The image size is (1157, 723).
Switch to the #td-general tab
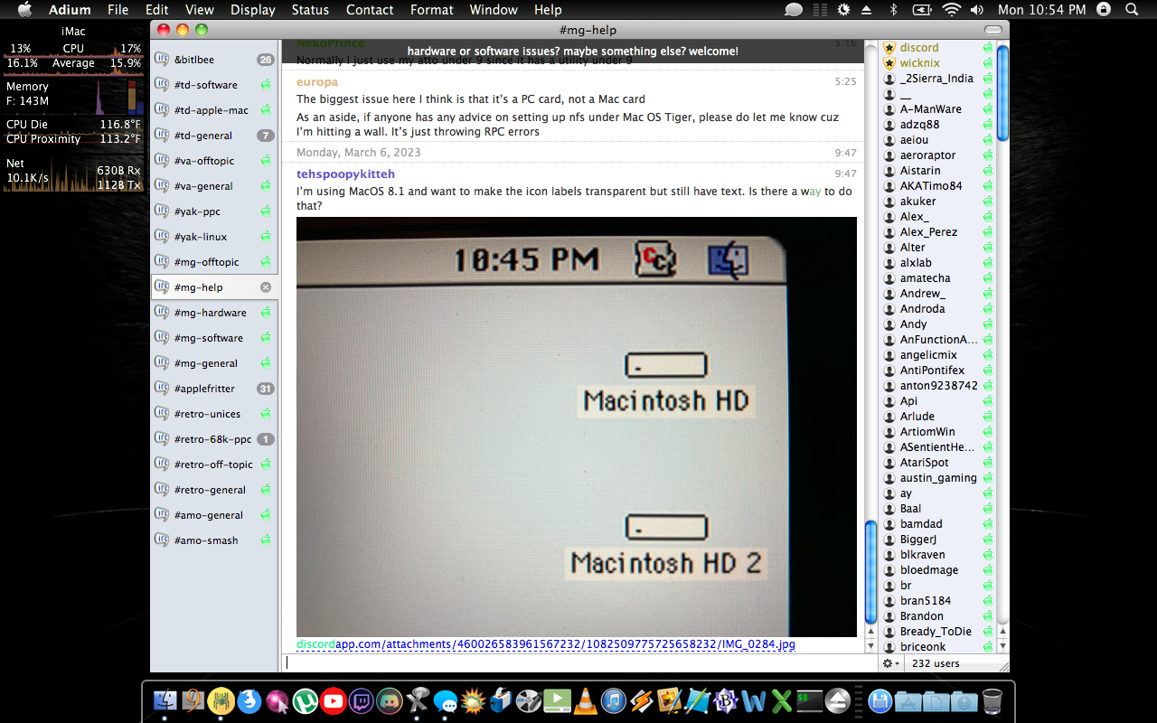coord(214,136)
